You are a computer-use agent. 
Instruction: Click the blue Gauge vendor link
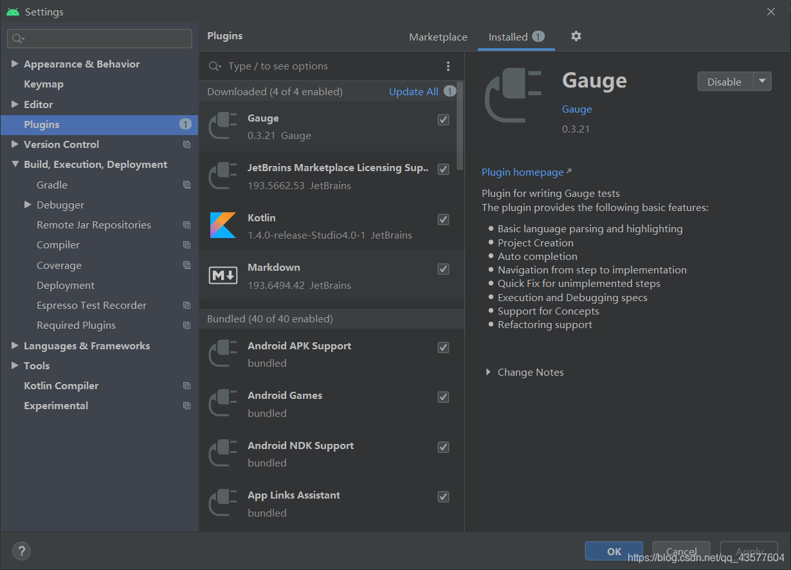tap(577, 109)
